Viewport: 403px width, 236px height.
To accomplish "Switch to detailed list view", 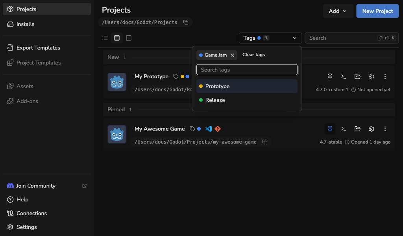I will [116, 38].
